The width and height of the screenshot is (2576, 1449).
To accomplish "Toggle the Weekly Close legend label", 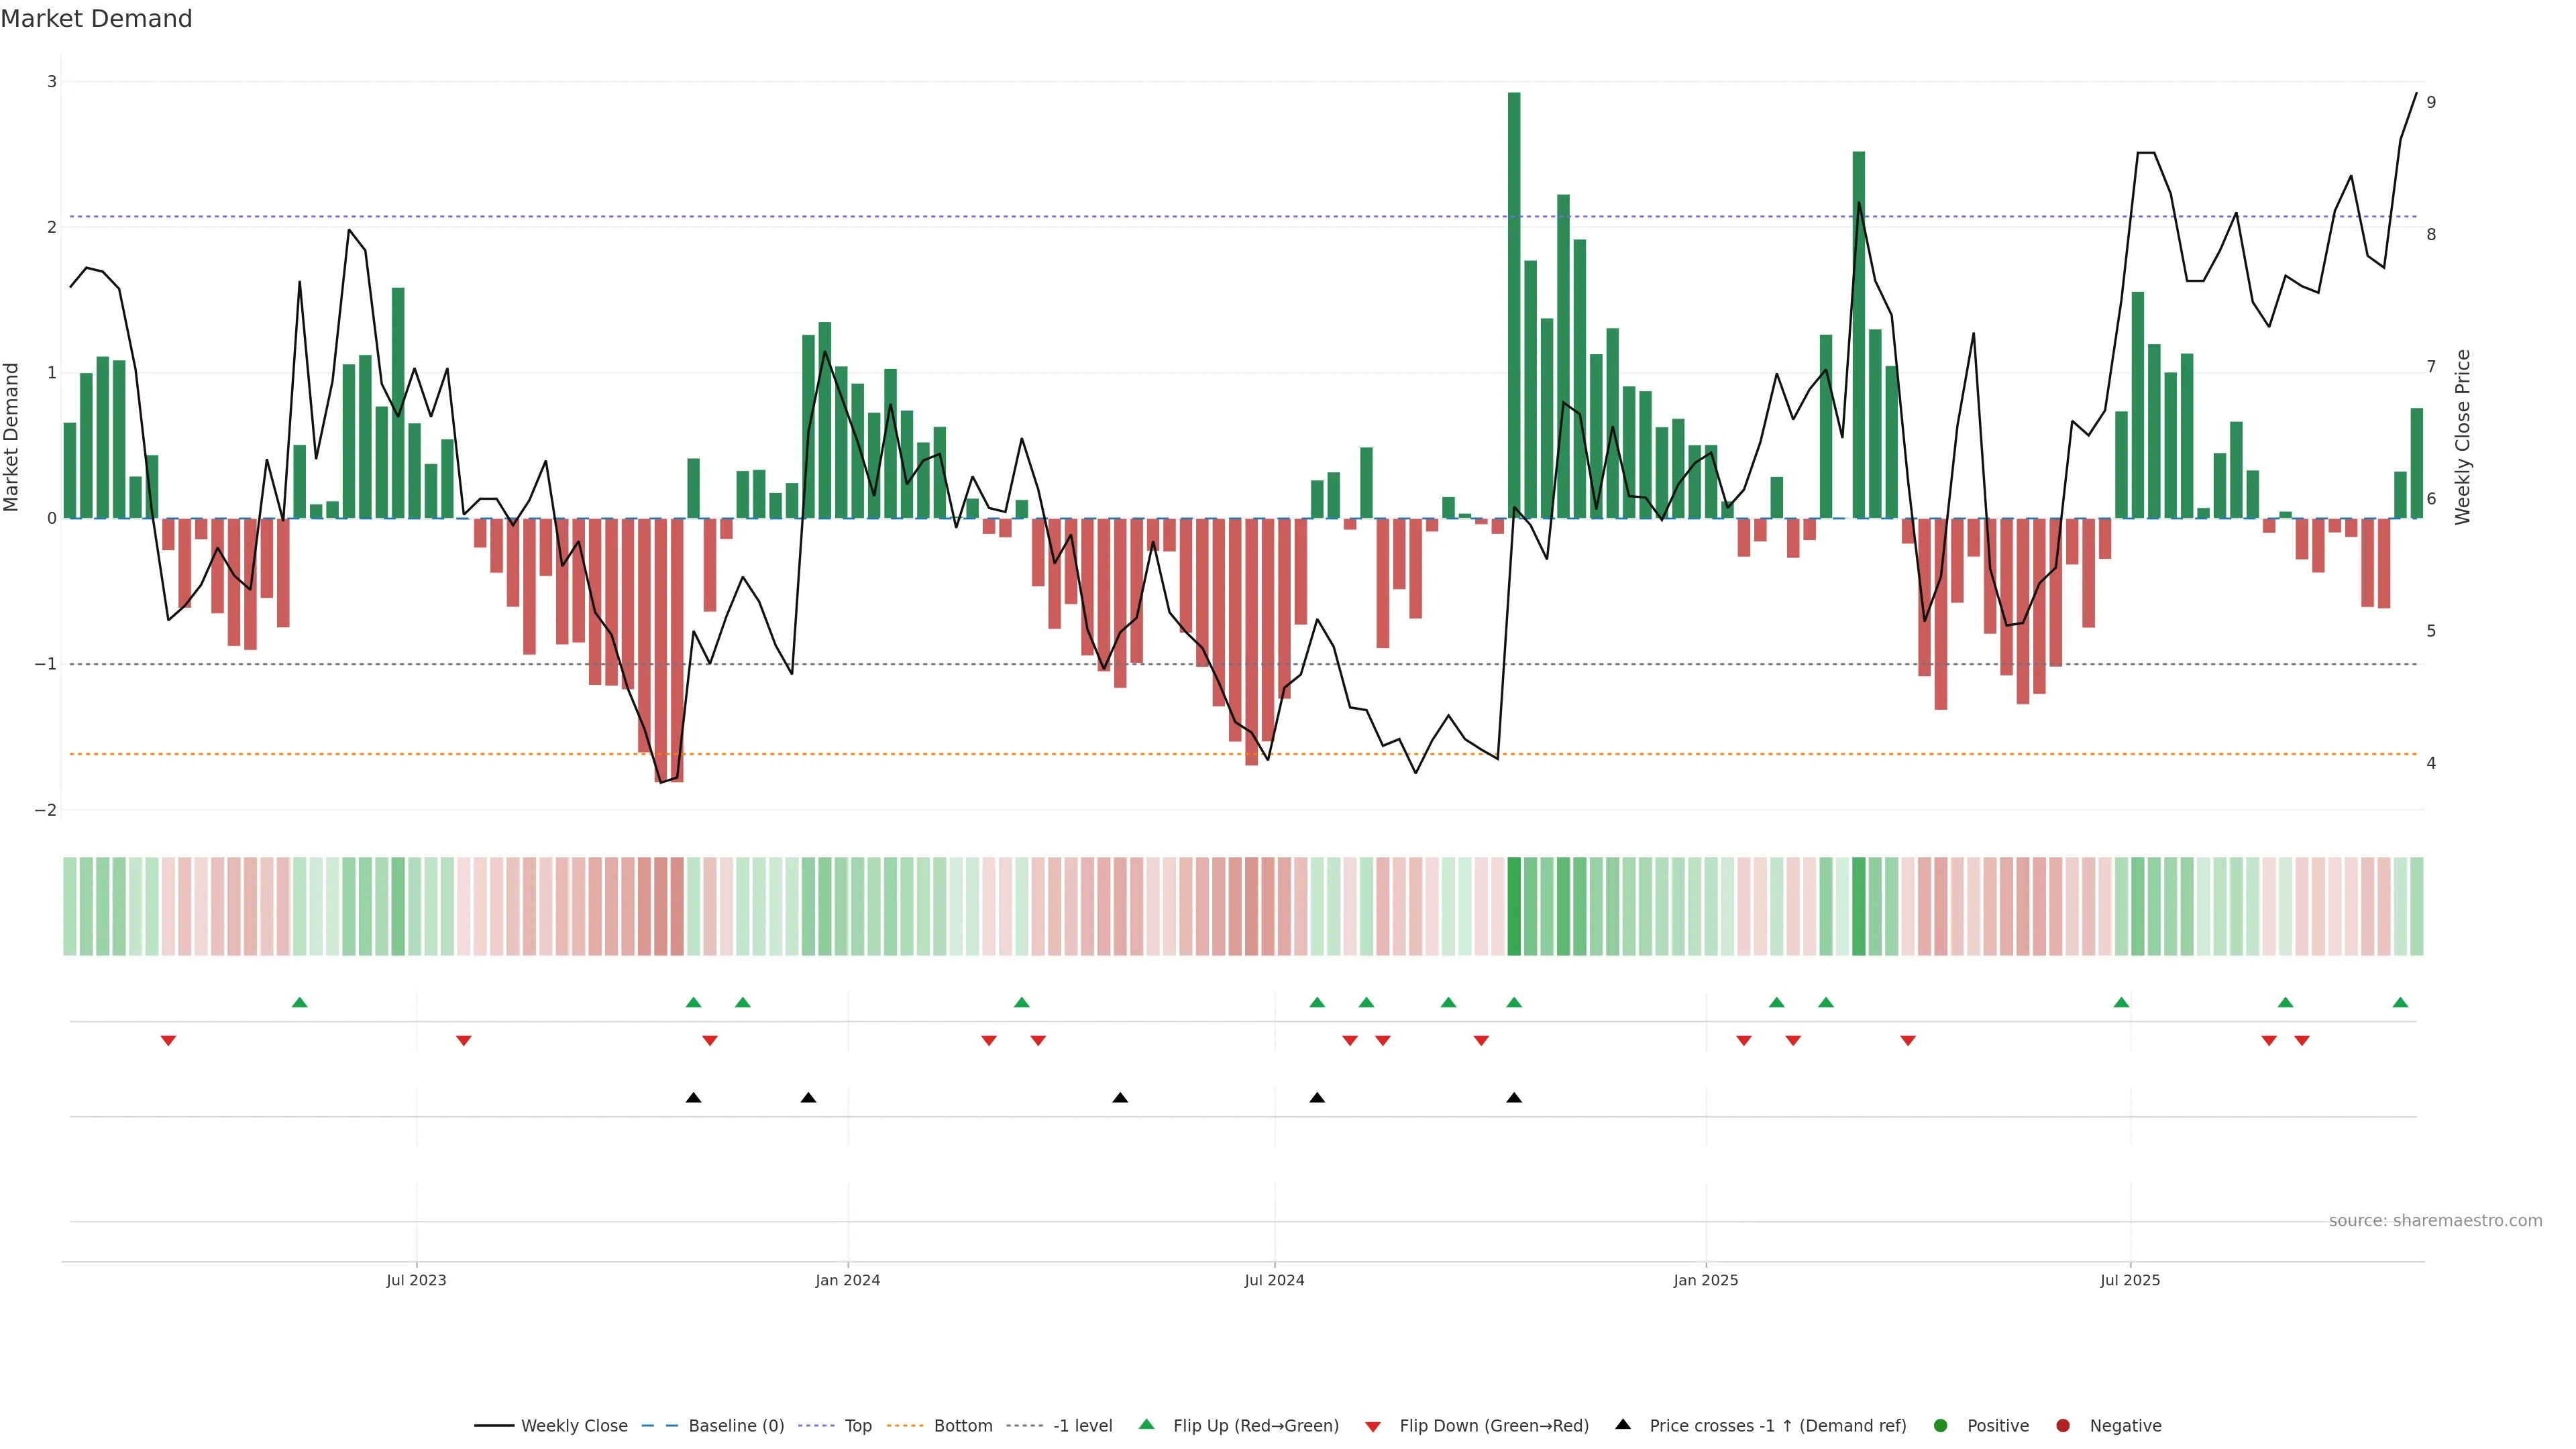I will (574, 1425).
